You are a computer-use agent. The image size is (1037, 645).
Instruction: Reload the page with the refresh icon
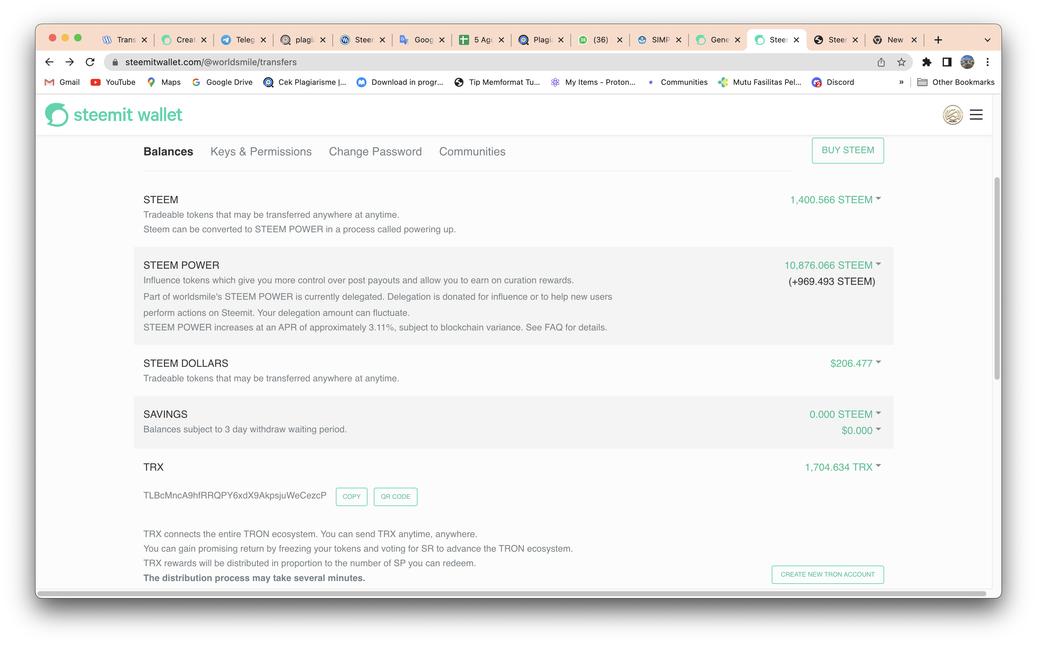click(90, 62)
